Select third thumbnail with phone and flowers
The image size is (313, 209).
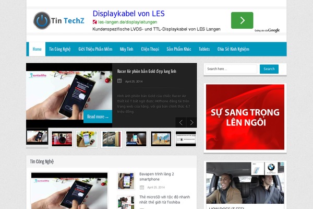click(87, 139)
